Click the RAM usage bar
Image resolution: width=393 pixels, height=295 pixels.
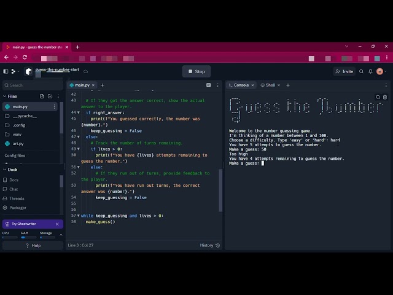pos(29,237)
